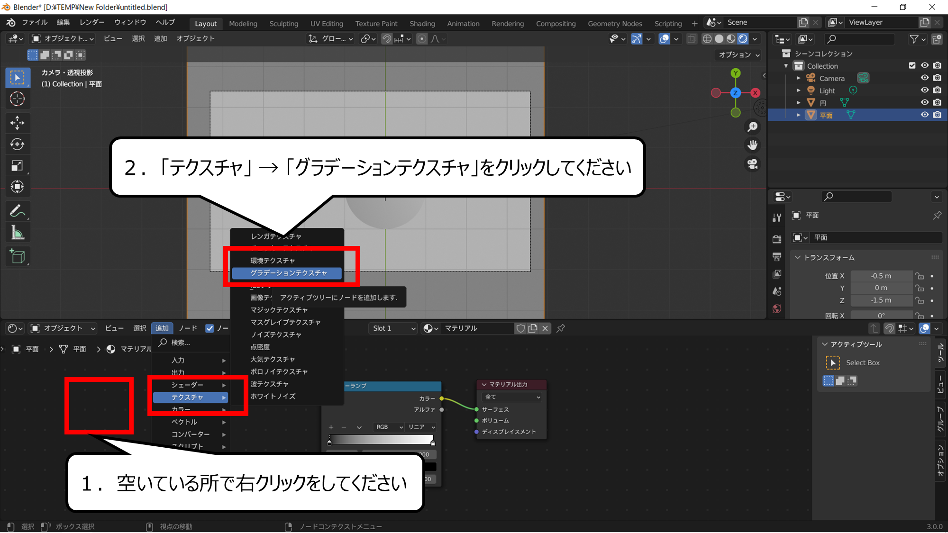Screen dimensions: 948x533
Task: Collapse the アクティブツール panel
Action: [x=825, y=344]
